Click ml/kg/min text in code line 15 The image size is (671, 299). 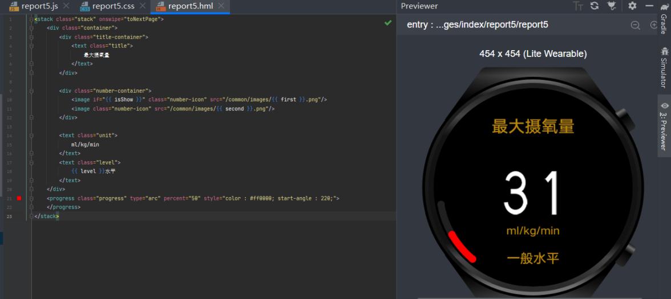[85, 145]
